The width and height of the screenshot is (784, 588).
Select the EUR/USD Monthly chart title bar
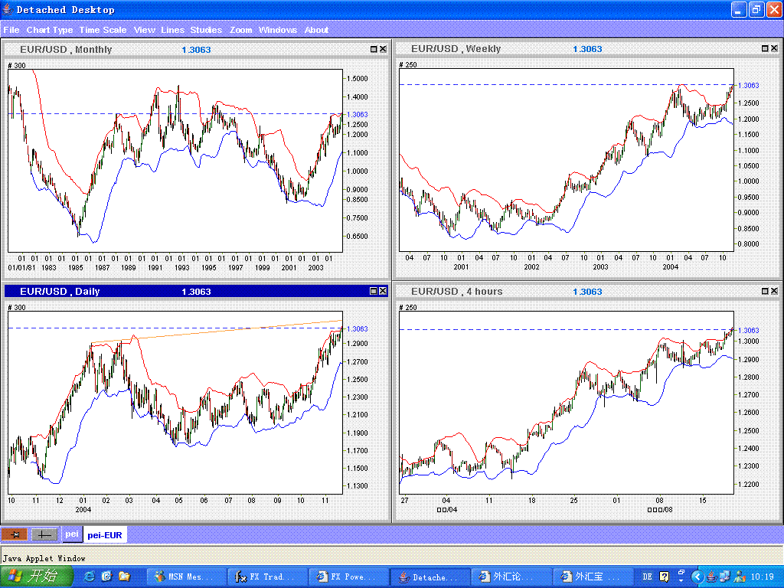196,49
